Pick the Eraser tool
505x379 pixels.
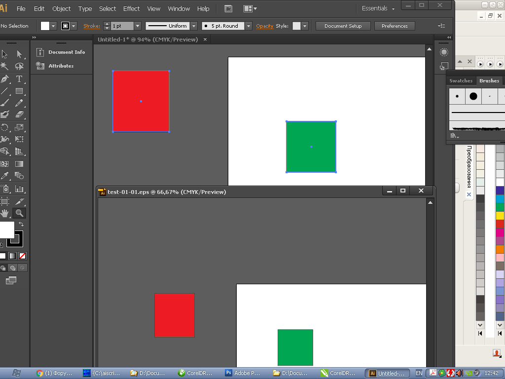[x=19, y=114]
